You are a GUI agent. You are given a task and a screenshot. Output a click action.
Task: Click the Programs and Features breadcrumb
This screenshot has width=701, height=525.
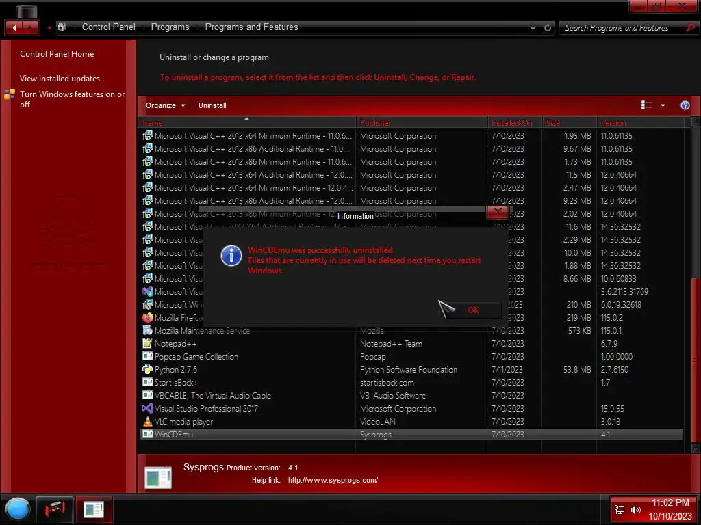pos(251,27)
